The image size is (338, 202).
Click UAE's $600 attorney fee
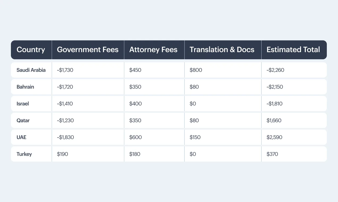(x=135, y=137)
